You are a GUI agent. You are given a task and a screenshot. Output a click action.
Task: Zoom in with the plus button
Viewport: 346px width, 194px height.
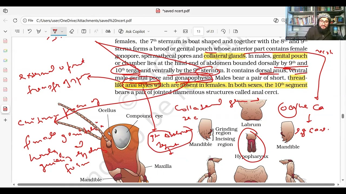click(175, 31)
